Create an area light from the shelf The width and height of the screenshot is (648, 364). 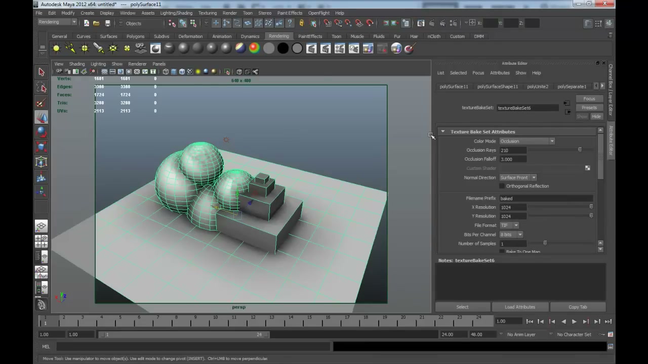pos(113,49)
